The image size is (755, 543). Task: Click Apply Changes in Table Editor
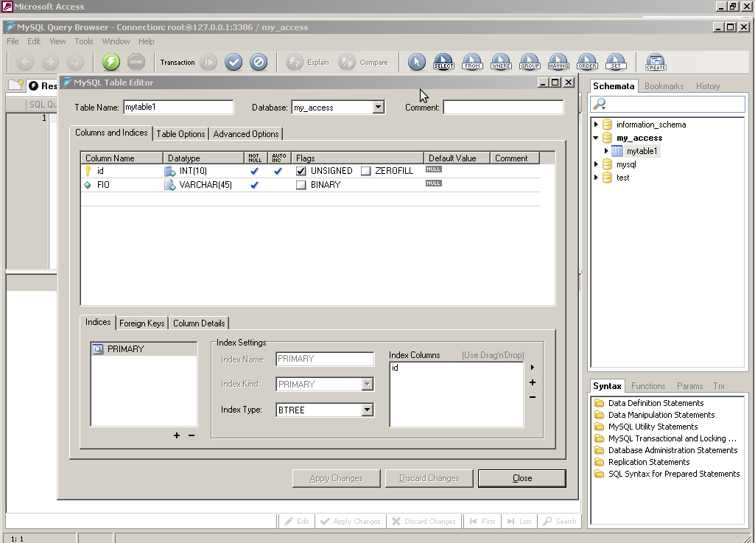pos(336,478)
